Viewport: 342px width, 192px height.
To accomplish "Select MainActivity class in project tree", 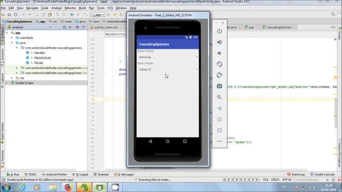I will click(x=43, y=58).
